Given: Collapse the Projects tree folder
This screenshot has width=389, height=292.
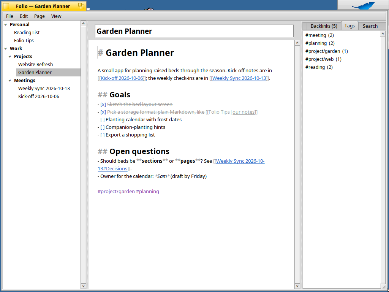Looking at the screenshot, I should (x=10, y=57).
